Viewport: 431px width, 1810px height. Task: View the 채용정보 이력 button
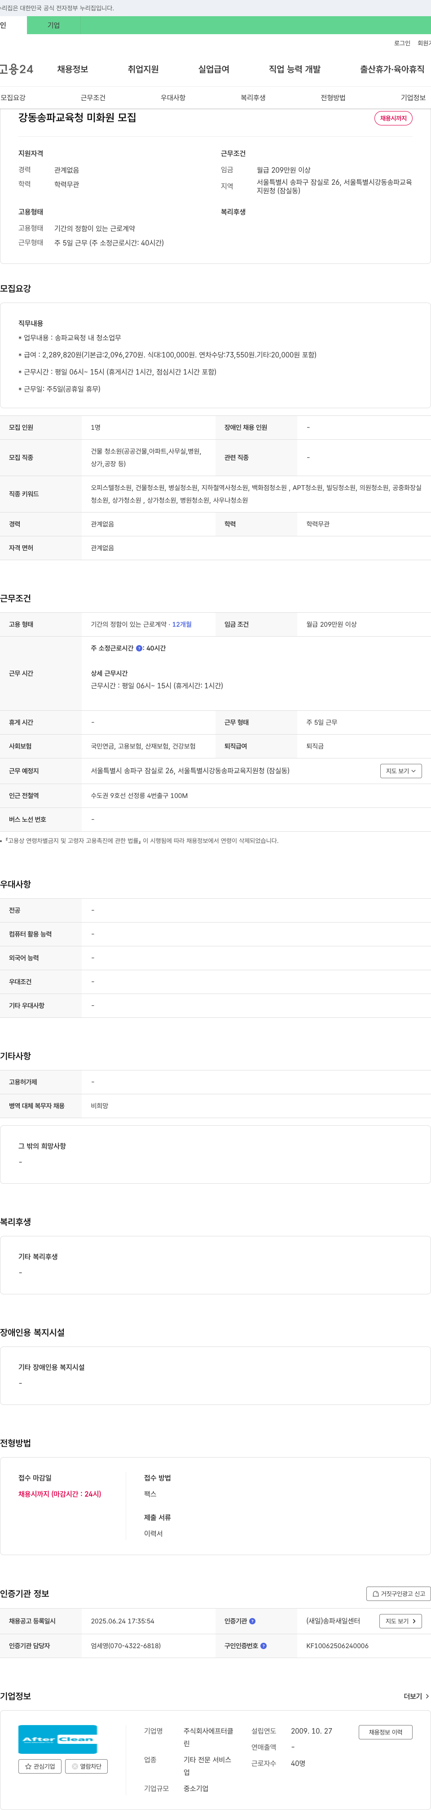[x=385, y=1732]
